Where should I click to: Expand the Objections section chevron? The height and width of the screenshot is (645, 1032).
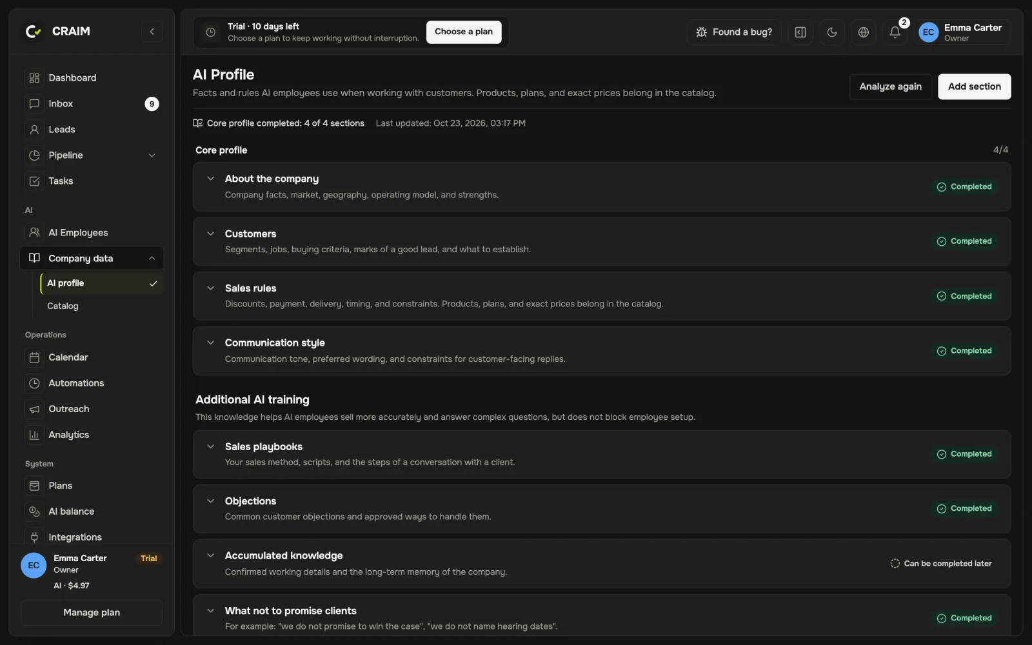[x=210, y=501]
